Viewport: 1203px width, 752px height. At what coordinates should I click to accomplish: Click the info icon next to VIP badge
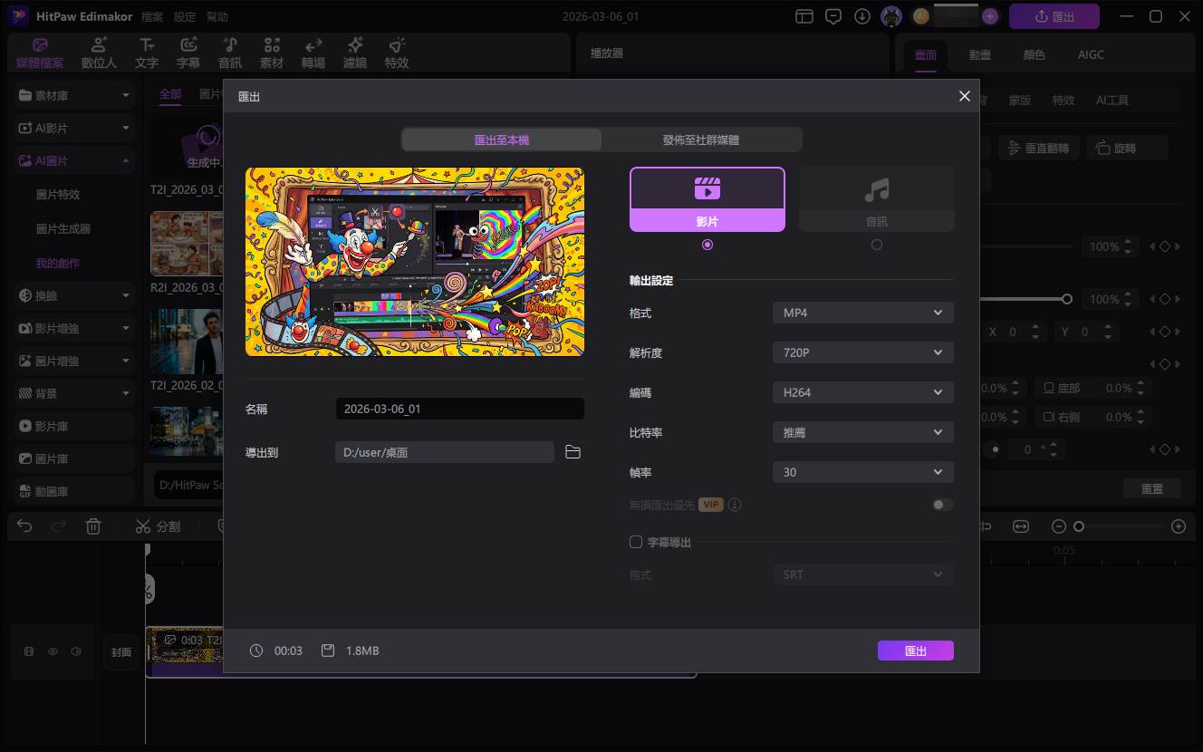(x=735, y=505)
